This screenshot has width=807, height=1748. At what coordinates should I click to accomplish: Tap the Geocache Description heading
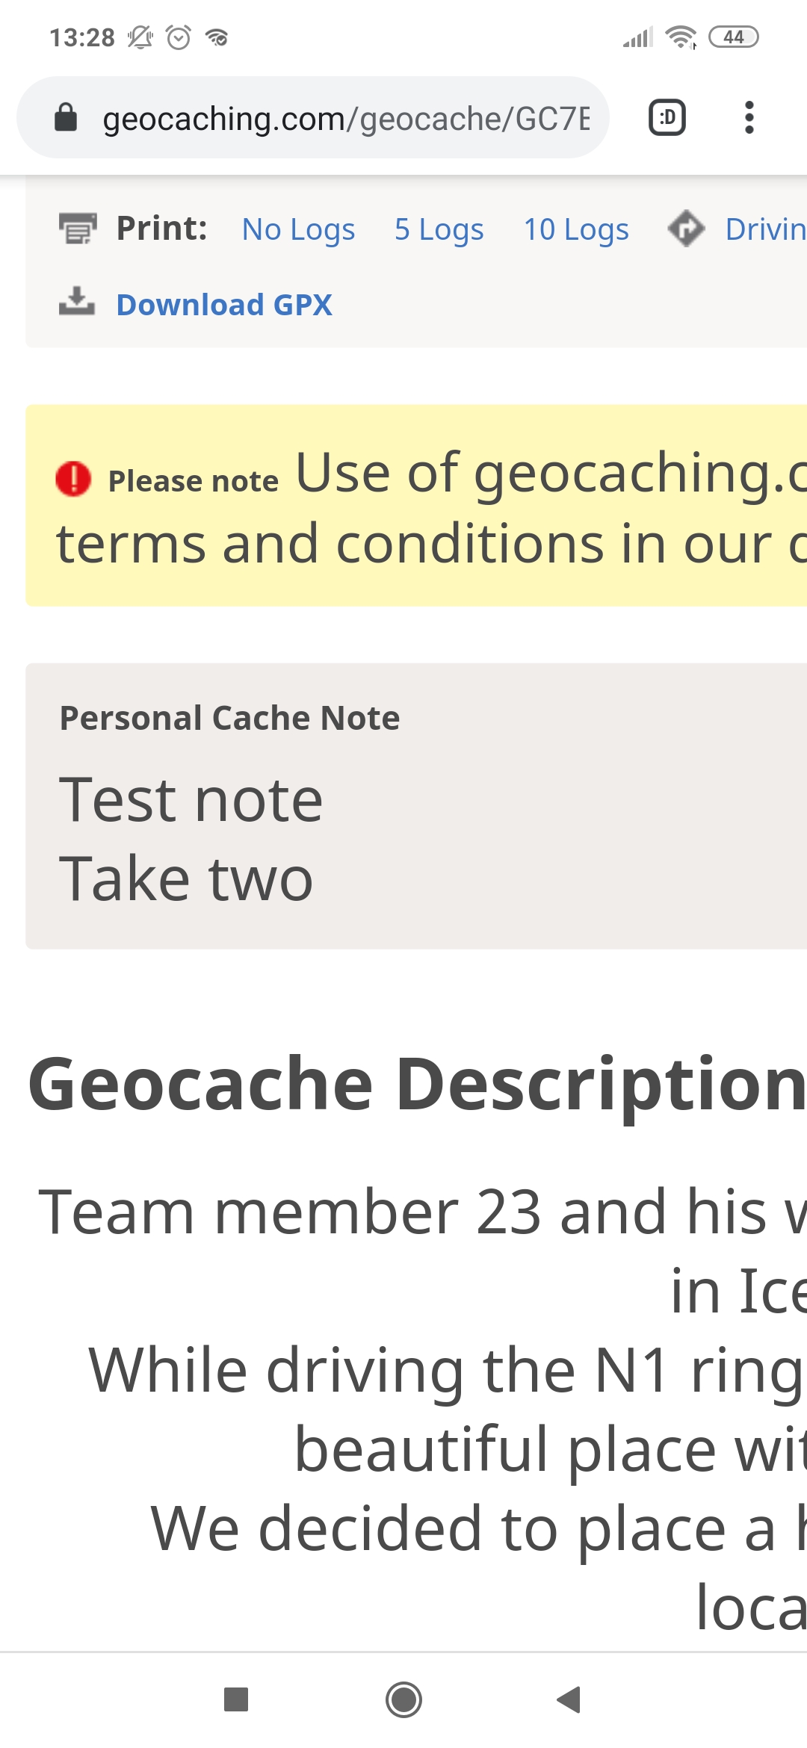tap(416, 1085)
